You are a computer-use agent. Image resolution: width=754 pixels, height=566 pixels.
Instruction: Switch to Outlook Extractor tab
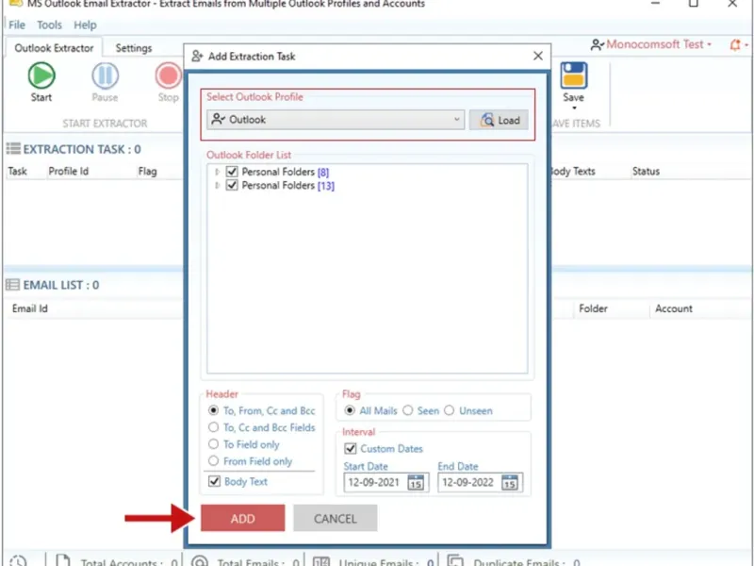(54, 48)
